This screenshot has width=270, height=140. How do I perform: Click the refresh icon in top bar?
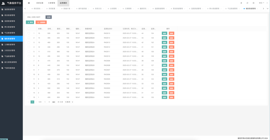click(247, 3)
